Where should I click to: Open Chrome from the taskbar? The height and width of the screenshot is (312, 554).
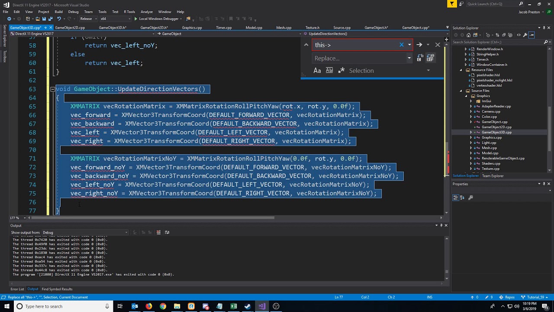163,306
